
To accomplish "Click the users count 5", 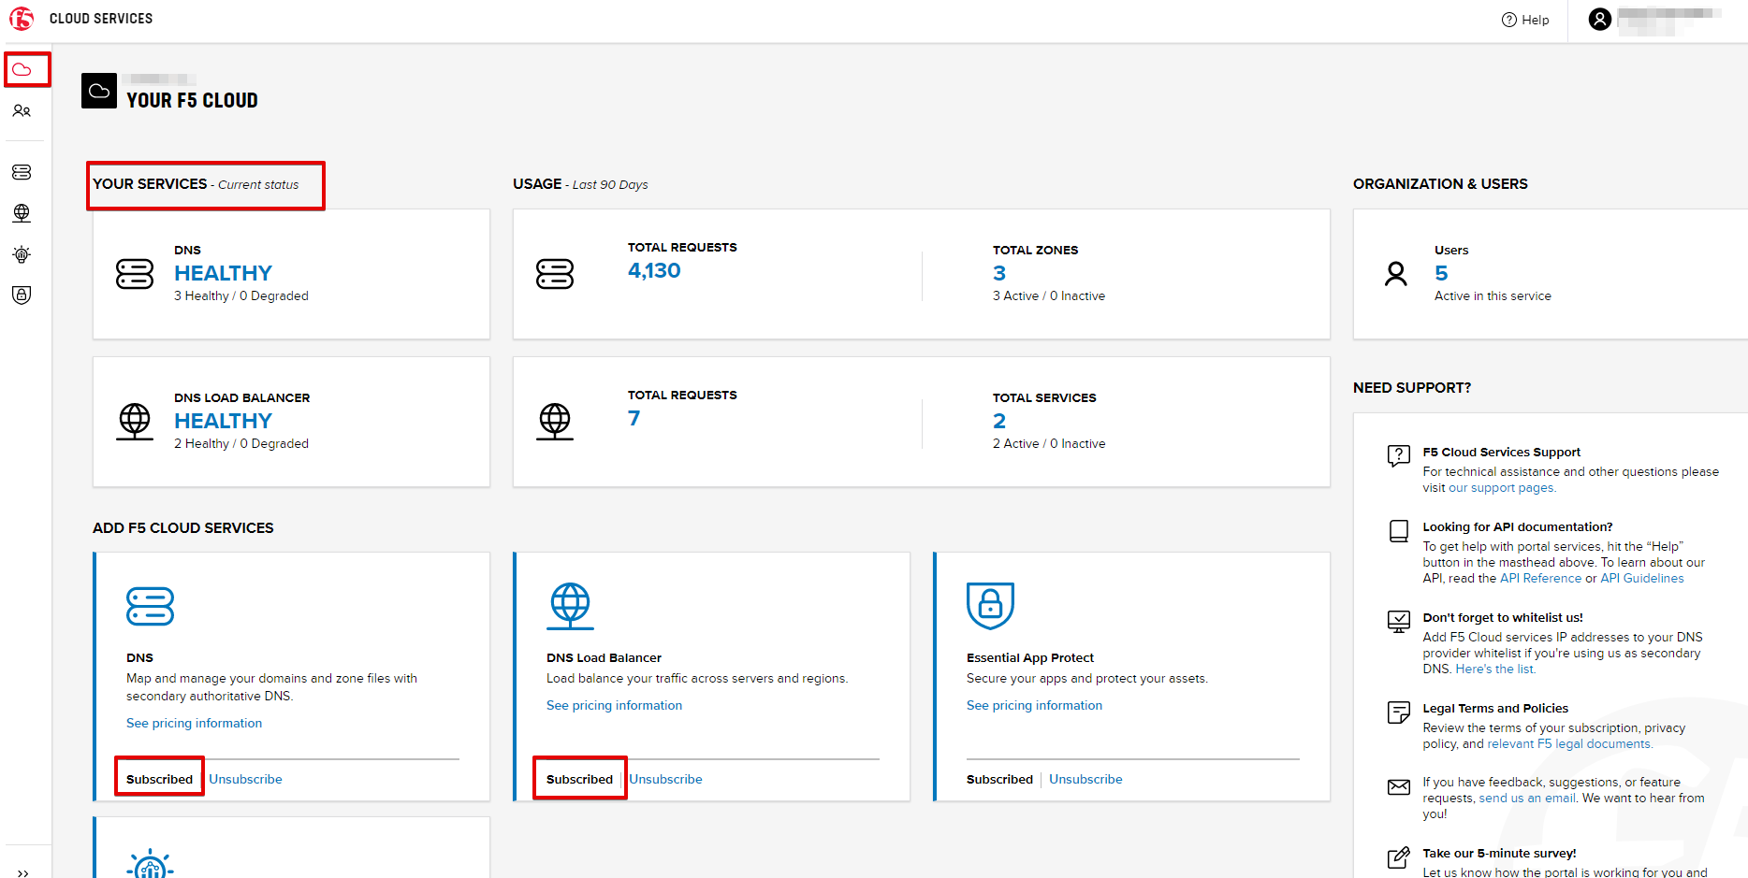I will [1441, 273].
